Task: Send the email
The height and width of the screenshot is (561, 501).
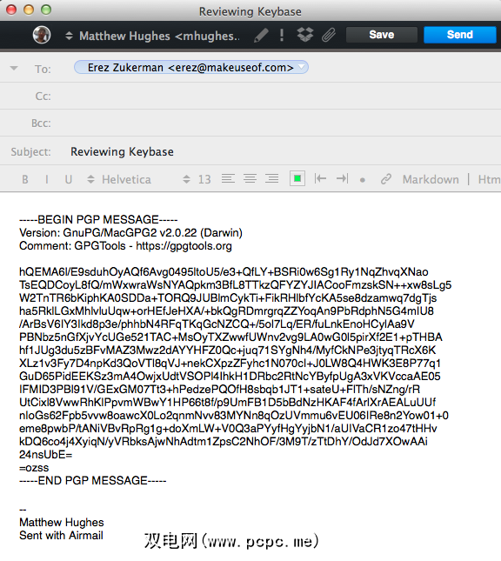Action: [x=460, y=35]
